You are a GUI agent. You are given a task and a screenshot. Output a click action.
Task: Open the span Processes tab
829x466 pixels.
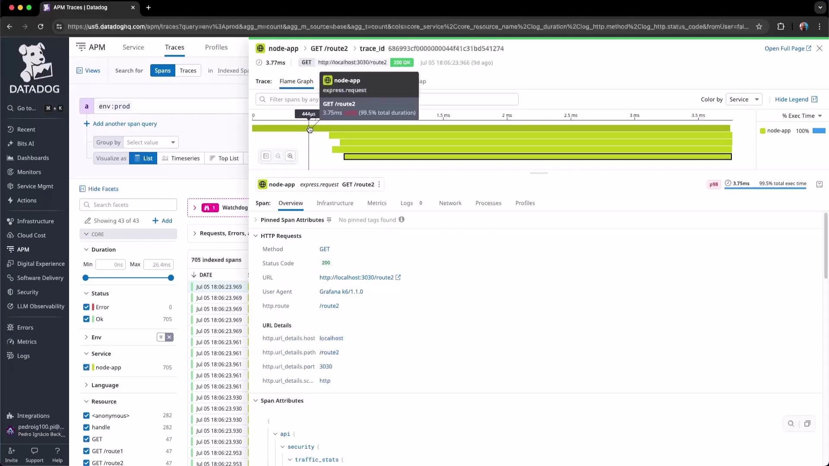tap(488, 203)
